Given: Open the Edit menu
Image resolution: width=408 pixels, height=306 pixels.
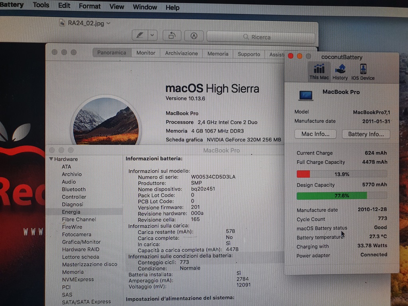Looking at the screenshot, I should coord(64,6).
